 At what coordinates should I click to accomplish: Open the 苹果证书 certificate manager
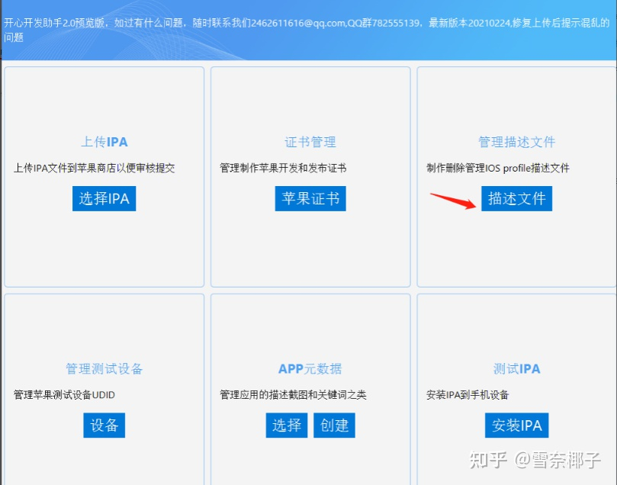coord(310,198)
